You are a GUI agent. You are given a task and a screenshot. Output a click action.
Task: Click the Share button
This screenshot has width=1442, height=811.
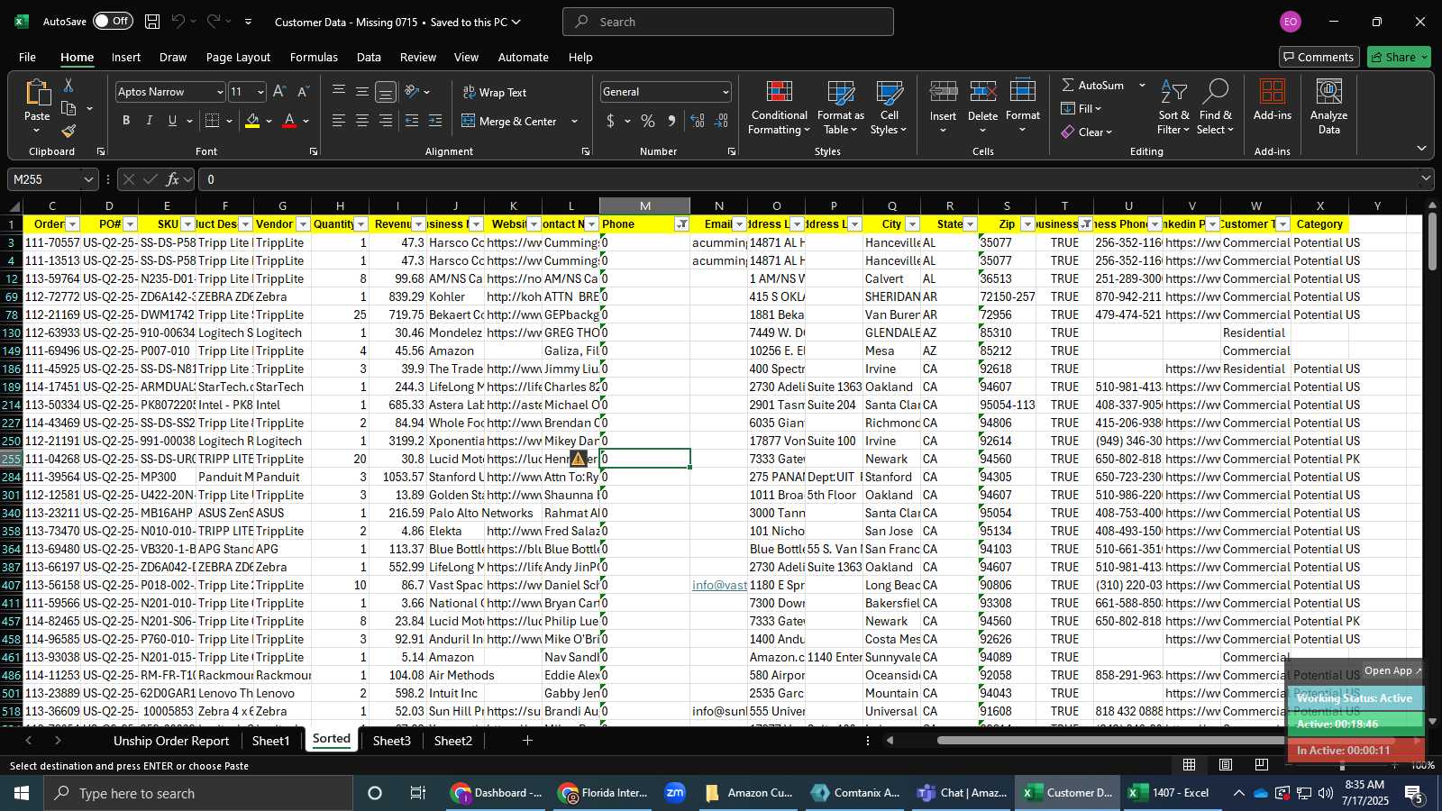click(1399, 57)
